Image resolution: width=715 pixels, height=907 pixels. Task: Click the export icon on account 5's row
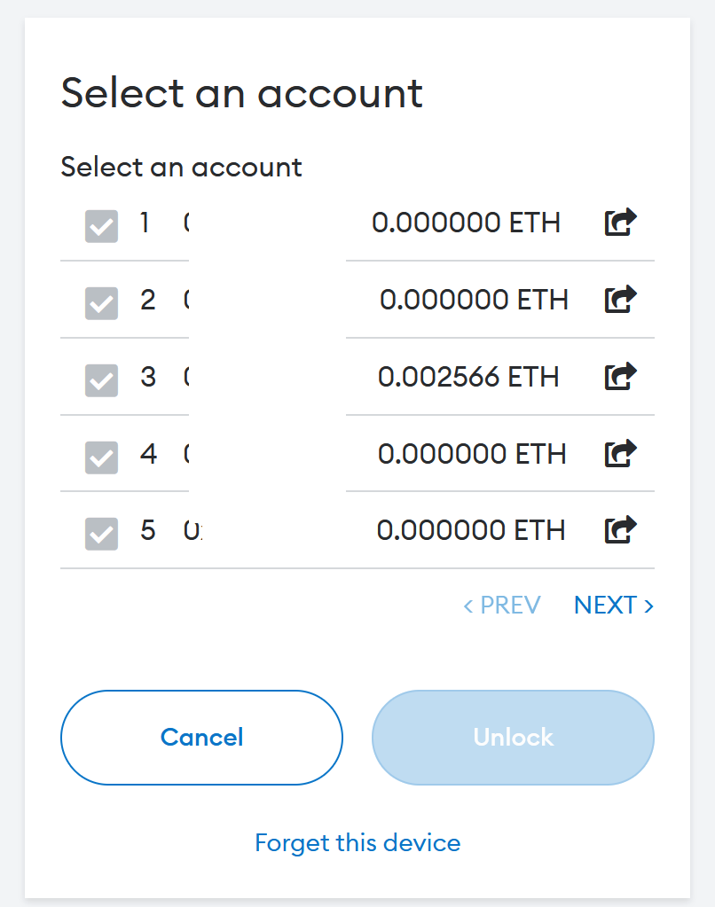pos(620,529)
